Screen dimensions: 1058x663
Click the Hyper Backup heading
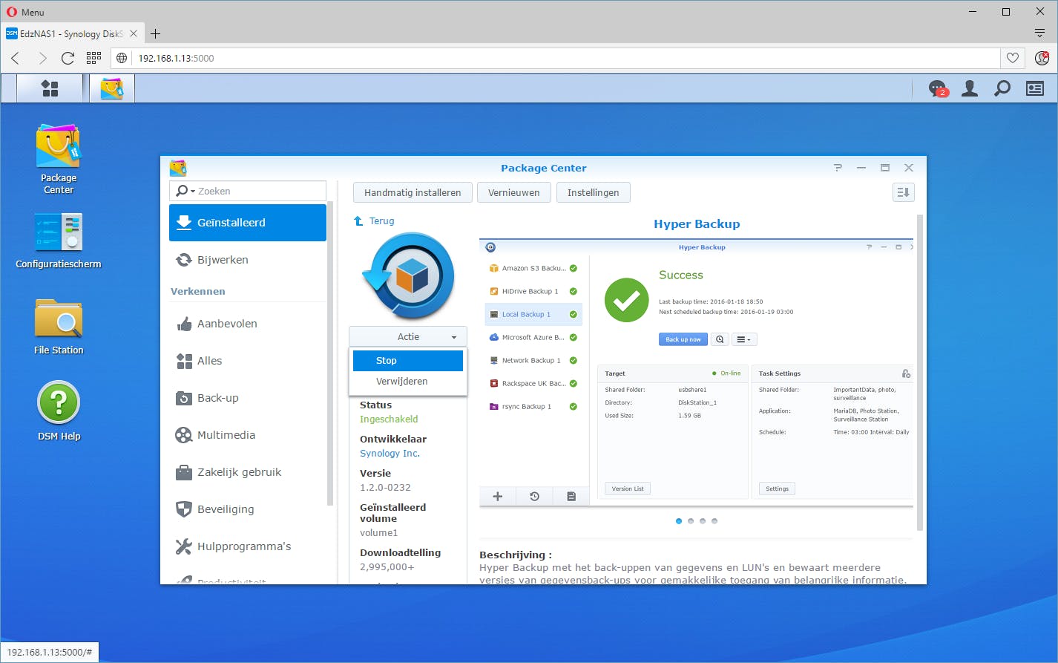click(697, 223)
